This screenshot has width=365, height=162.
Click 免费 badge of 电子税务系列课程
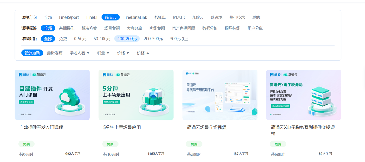click(278, 144)
